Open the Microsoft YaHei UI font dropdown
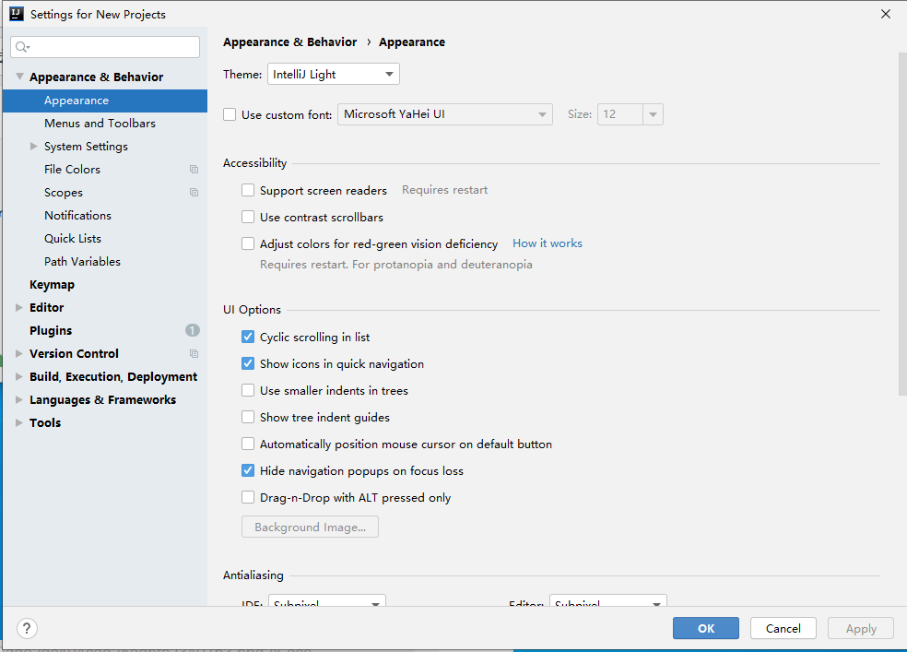Screen dimensions: 907x652 tap(445, 114)
